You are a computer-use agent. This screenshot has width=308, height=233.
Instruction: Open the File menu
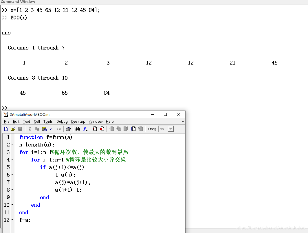tap(7, 122)
